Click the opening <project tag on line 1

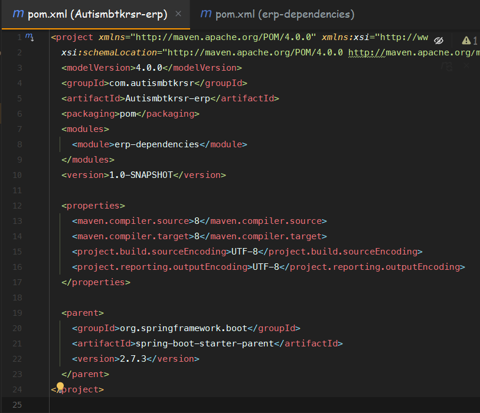click(x=72, y=37)
